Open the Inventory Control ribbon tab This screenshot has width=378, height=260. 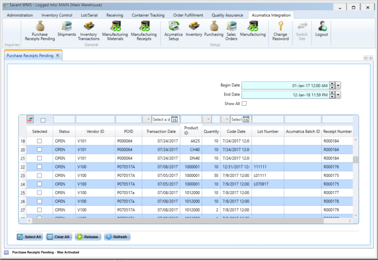(x=57, y=15)
